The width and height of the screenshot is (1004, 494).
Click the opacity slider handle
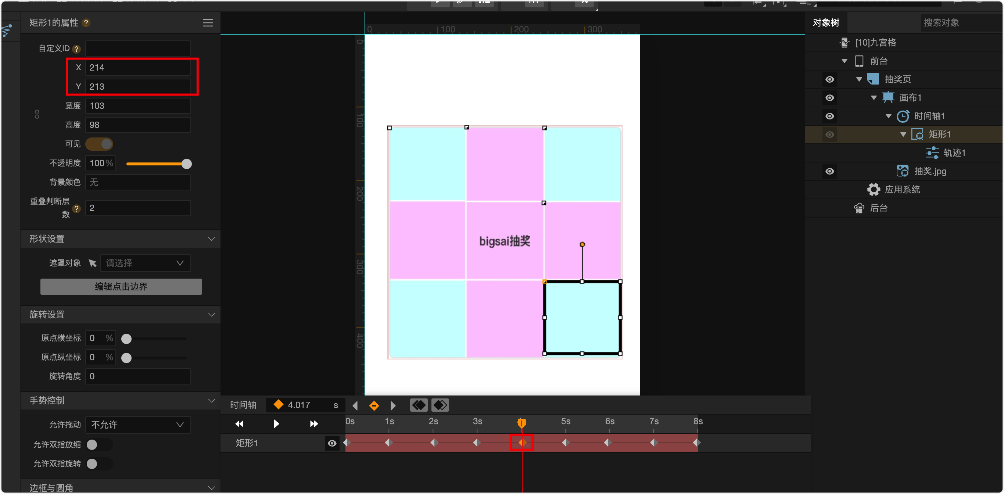187,164
